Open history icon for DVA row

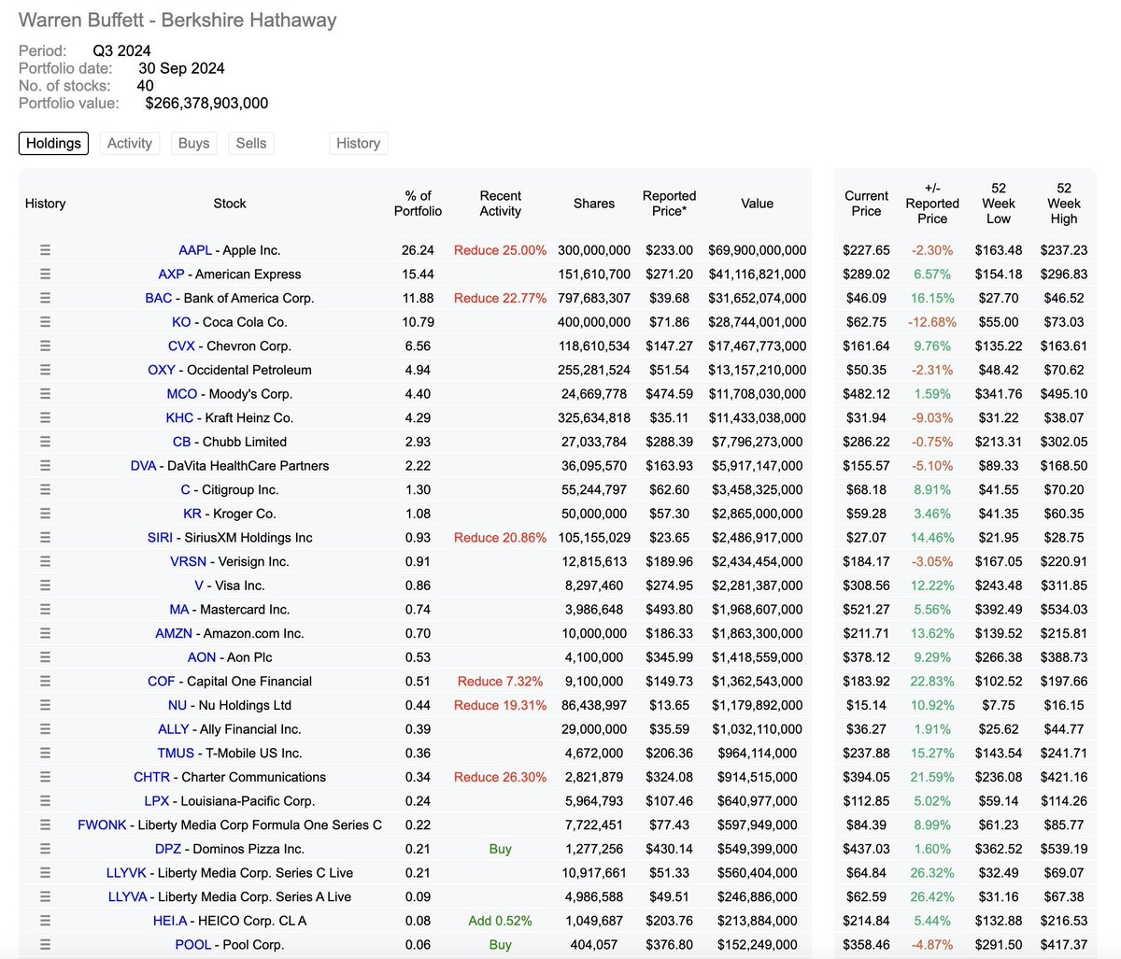[x=45, y=466]
